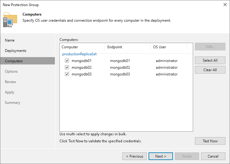The height and width of the screenshot is (164, 230).
Task: Click the disabled Finish button
Action: tap(187, 156)
